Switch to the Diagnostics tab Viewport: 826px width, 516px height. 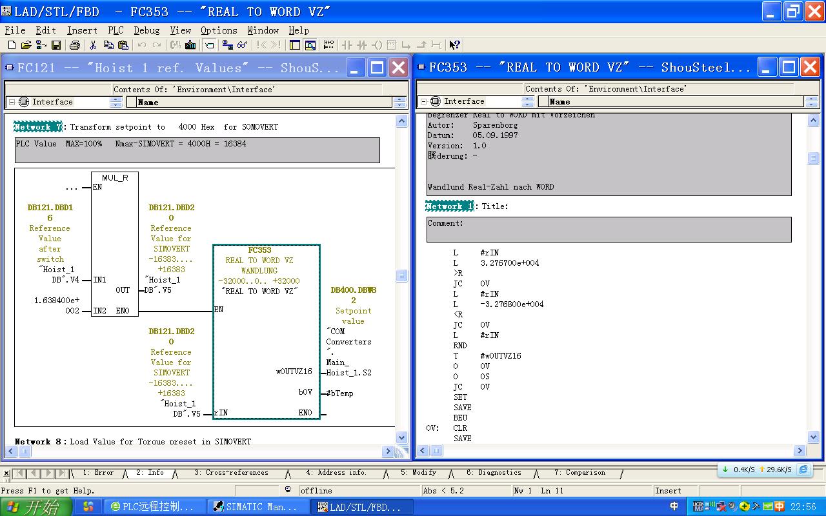click(x=494, y=473)
